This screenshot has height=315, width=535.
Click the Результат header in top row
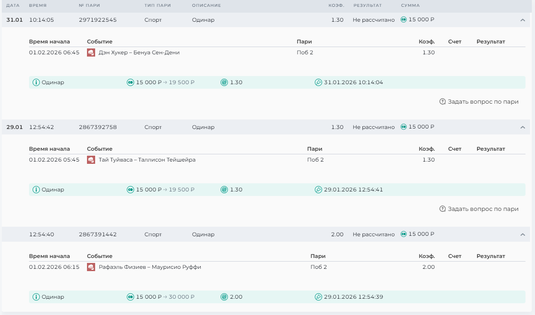[367, 5]
